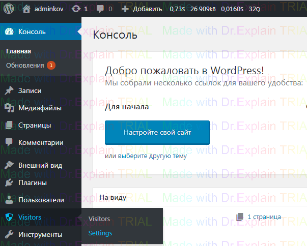
Task: Click the plus icon next to Добавить
Action: [125, 9]
